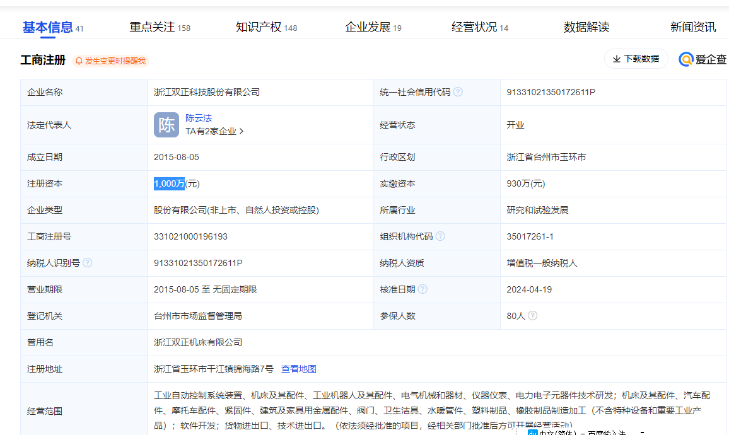Click the 陈 avatar of the legal representative
The image size is (729, 435).
point(166,125)
